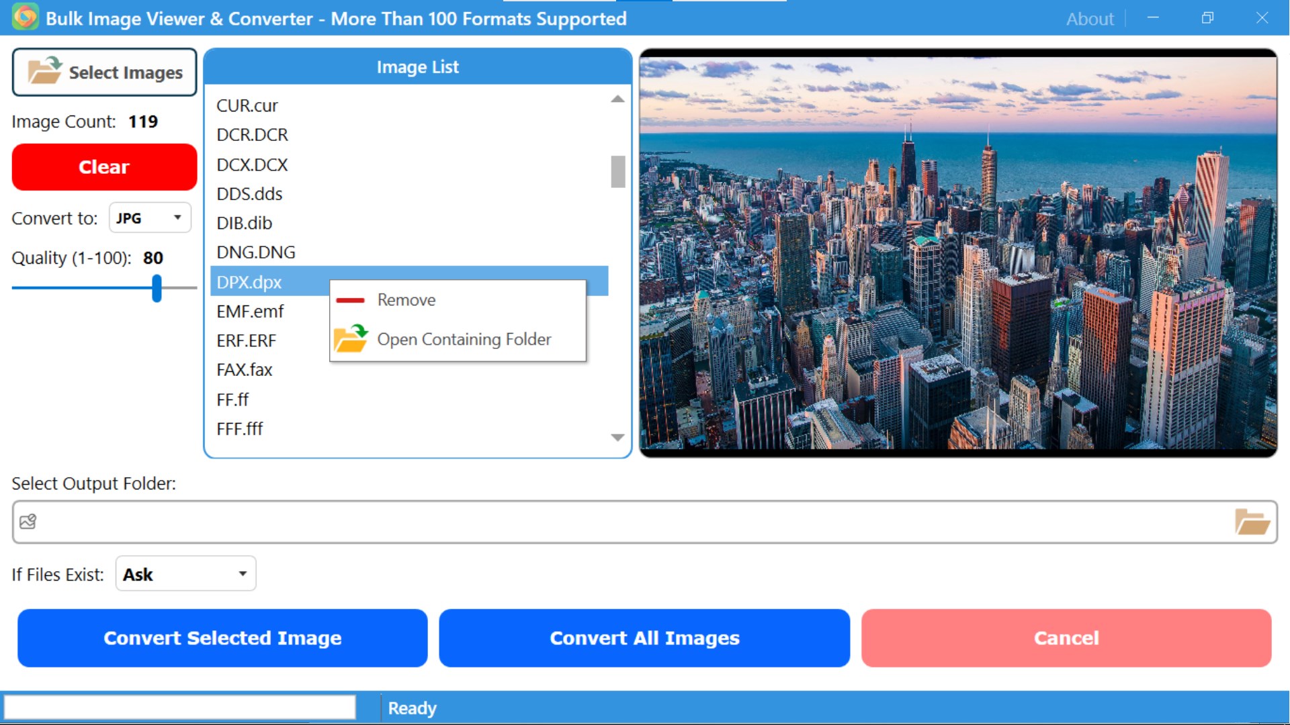Select Open Containing Folder menu entry
The width and height of the screenshot is (1290, 725).
(x=464, y=339)
